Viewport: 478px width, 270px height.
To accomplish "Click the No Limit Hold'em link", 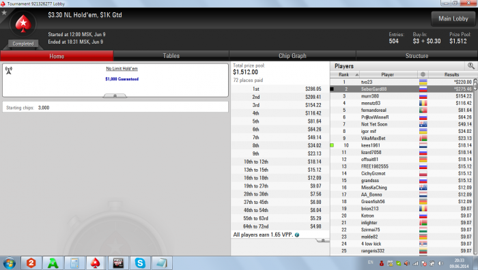I will (x=122, y=68).
